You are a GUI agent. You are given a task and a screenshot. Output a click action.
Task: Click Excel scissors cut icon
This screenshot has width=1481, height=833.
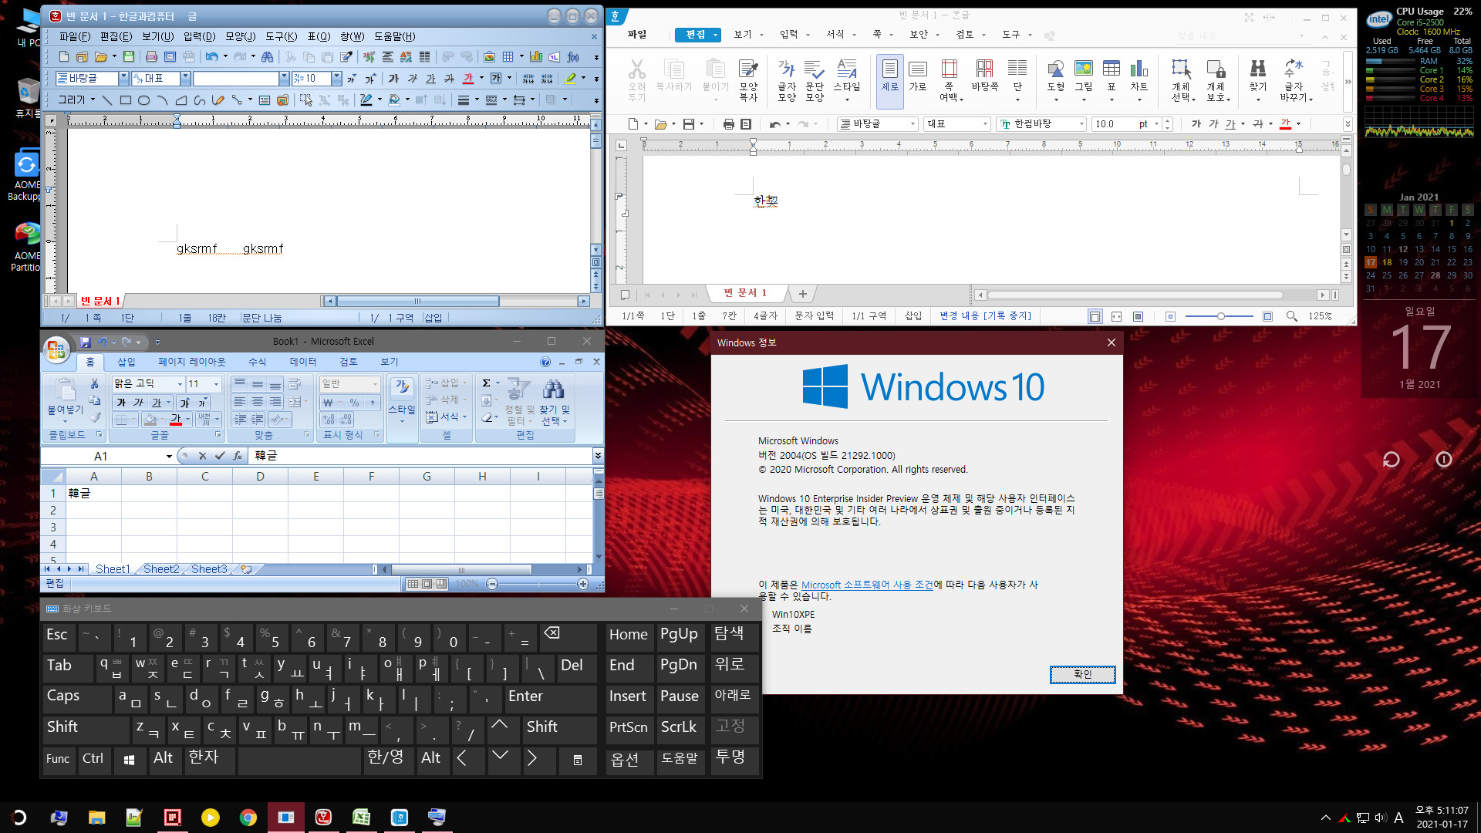95,383
